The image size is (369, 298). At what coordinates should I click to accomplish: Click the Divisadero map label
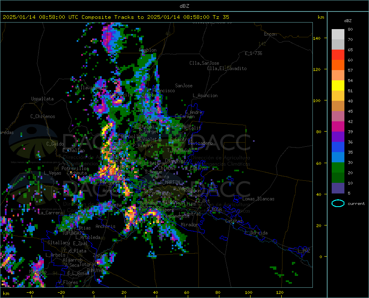coord(200,143)
